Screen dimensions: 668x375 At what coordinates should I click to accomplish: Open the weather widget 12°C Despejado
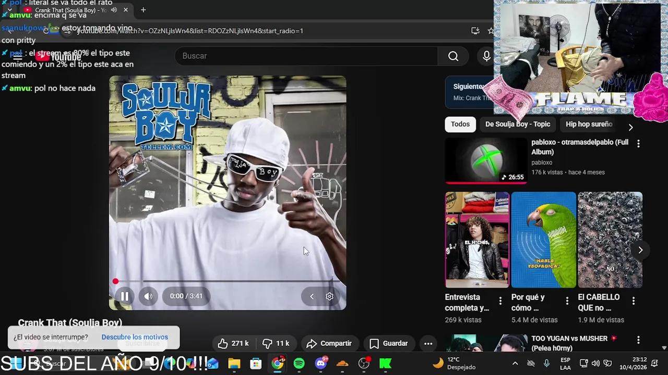point(454,363)
